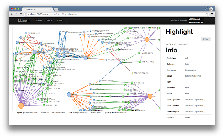Close the Malcom 0.3 tab
Image resolution: width=224 pixels, height=138 pixels.
(x=51, y=9)
